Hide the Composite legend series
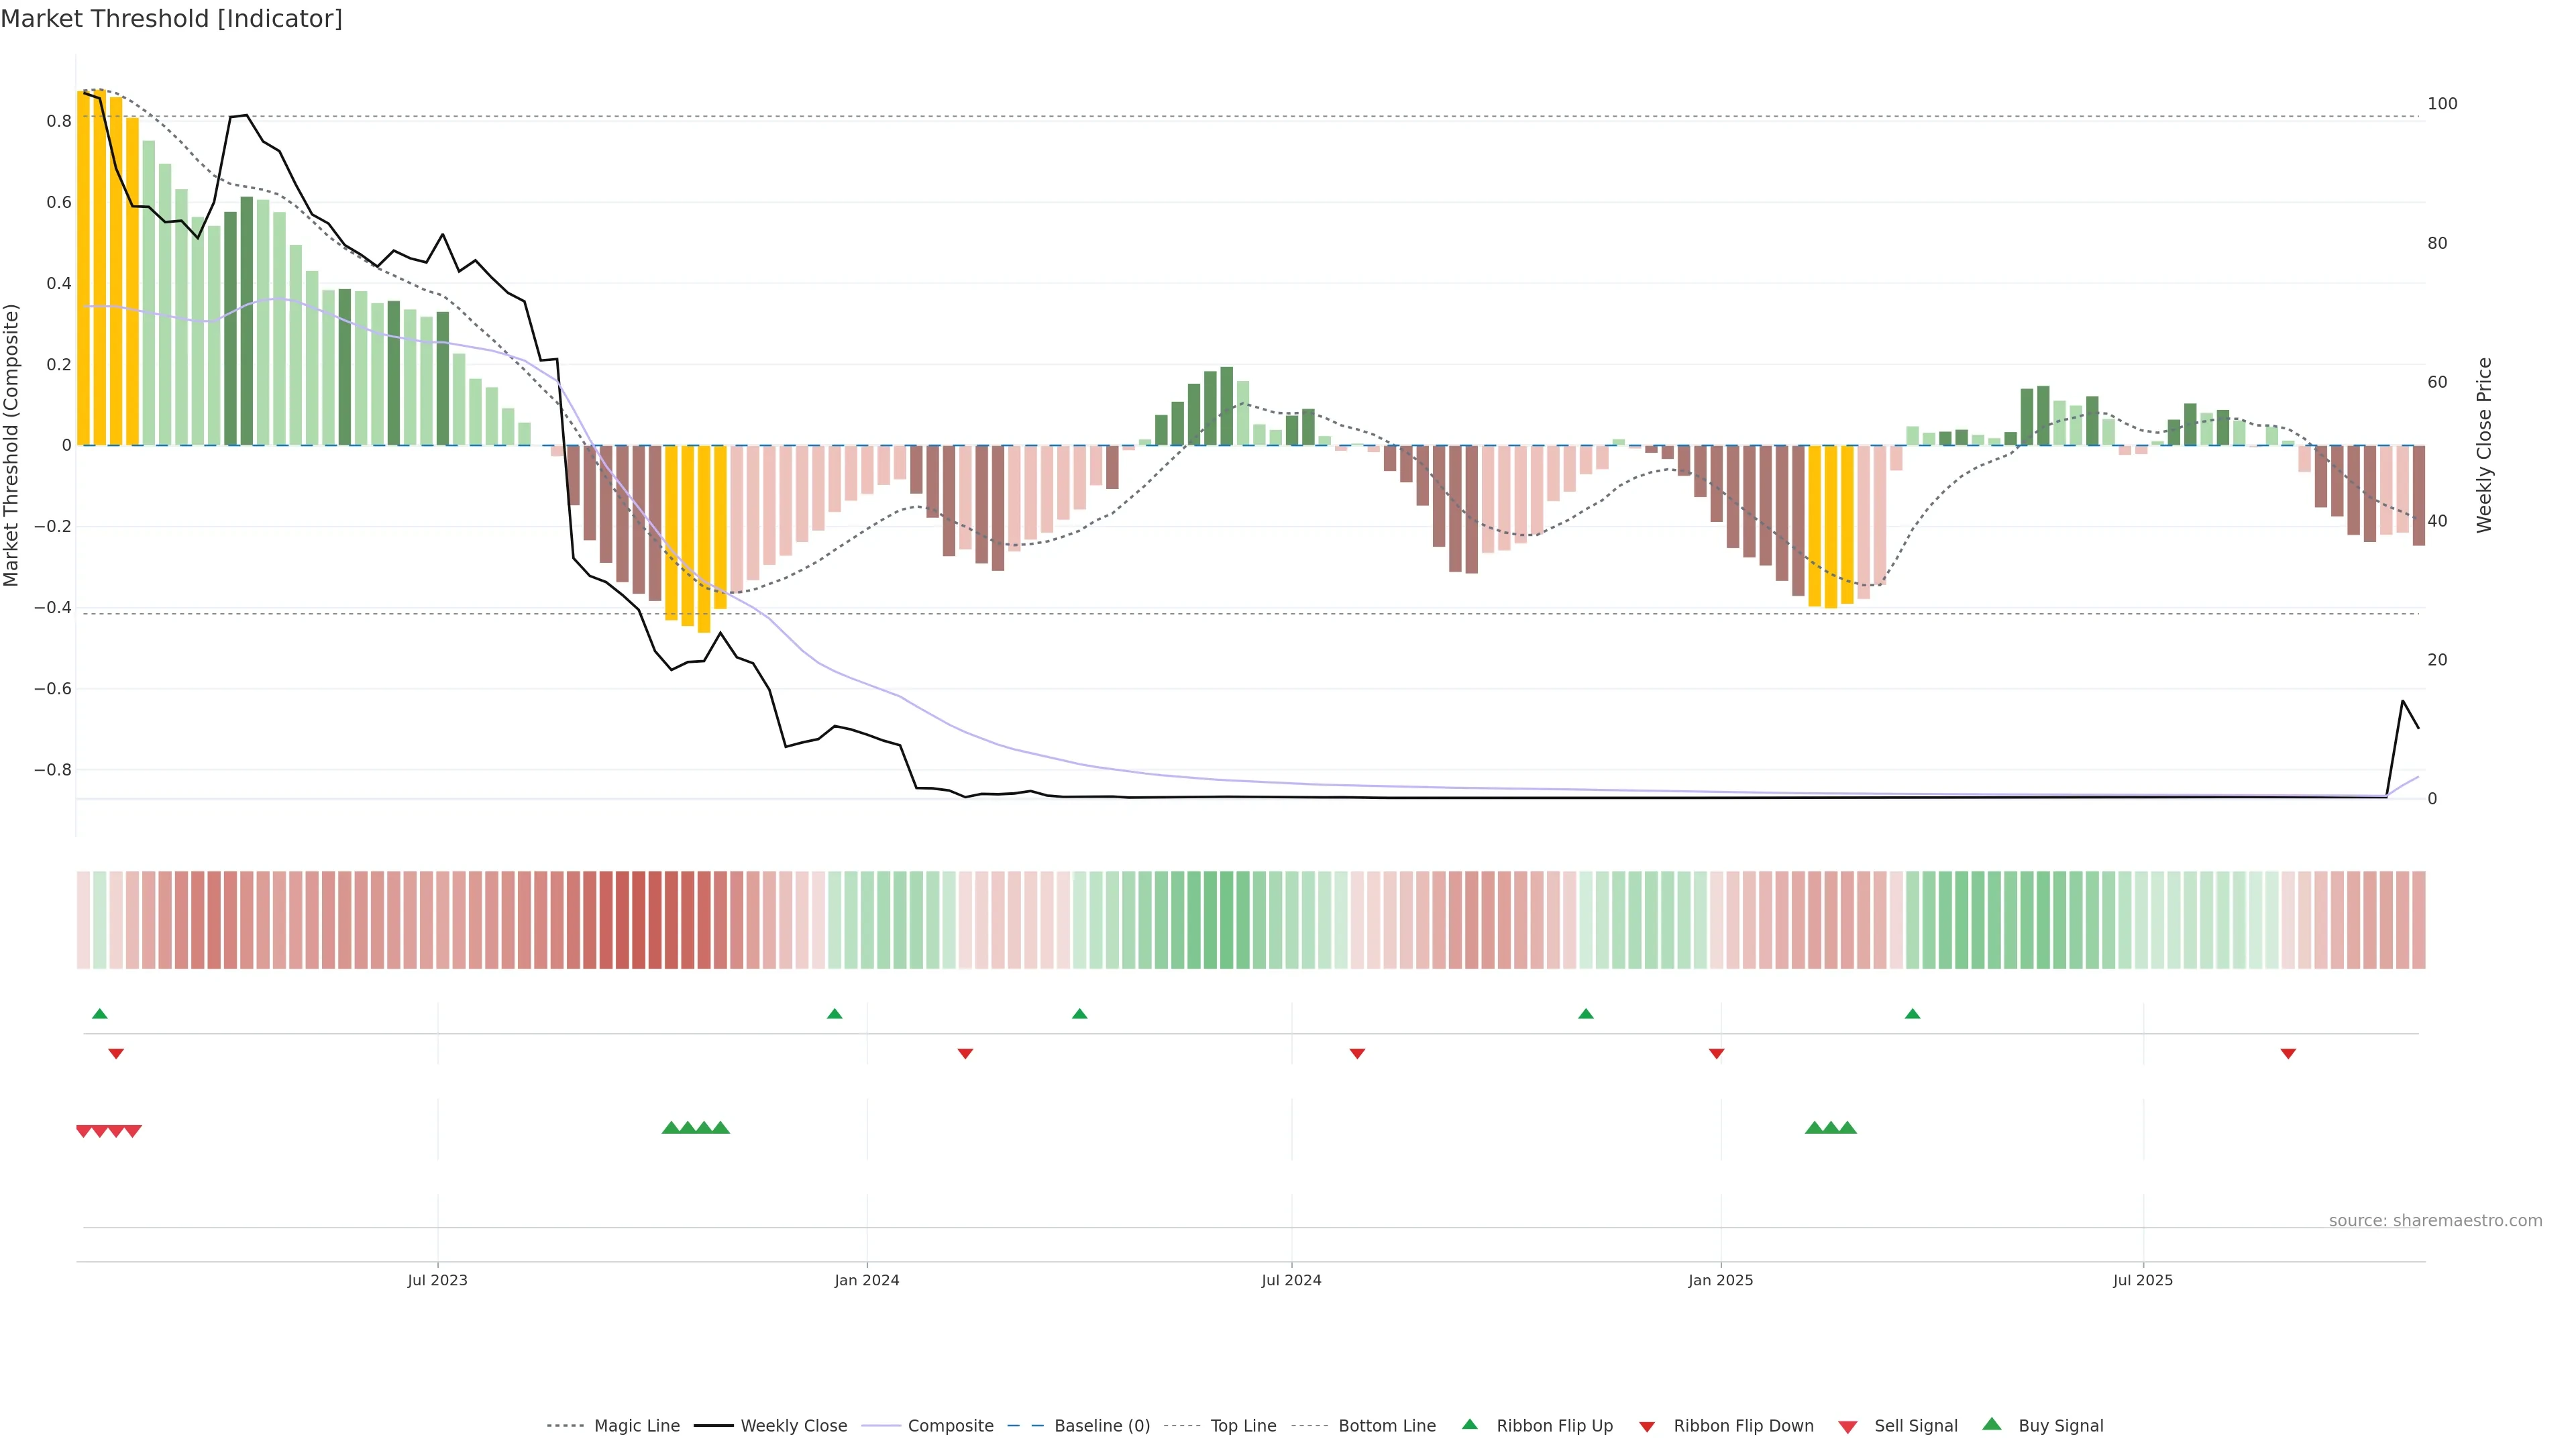2576x1449 pixels. click(950, 1426)
